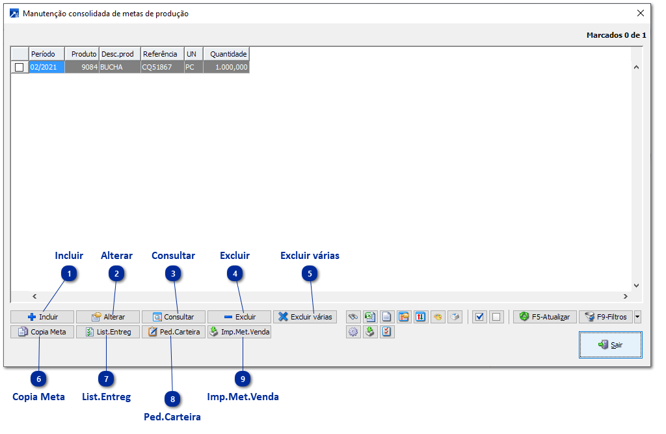Refresh with F5-Atualizar button
Screen dimensions: 666x434
click(x=545, y=317)
